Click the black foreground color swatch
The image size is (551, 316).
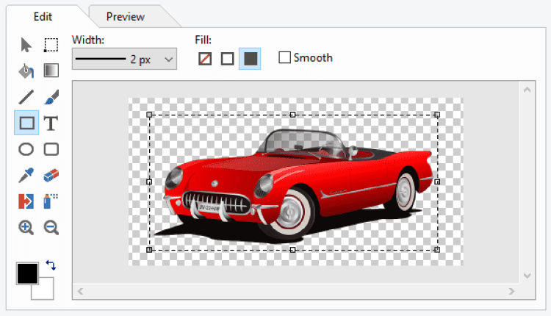click(26, 273)
